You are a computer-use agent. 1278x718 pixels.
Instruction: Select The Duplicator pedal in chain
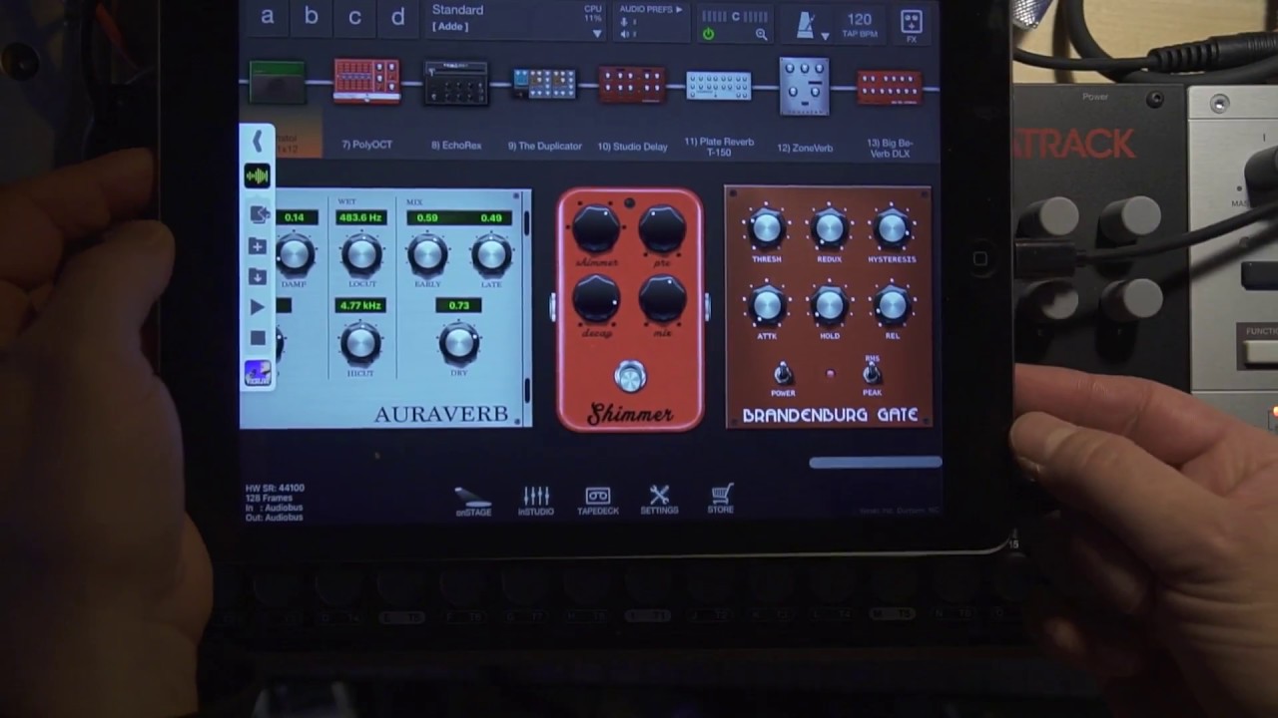coord(544,84)
